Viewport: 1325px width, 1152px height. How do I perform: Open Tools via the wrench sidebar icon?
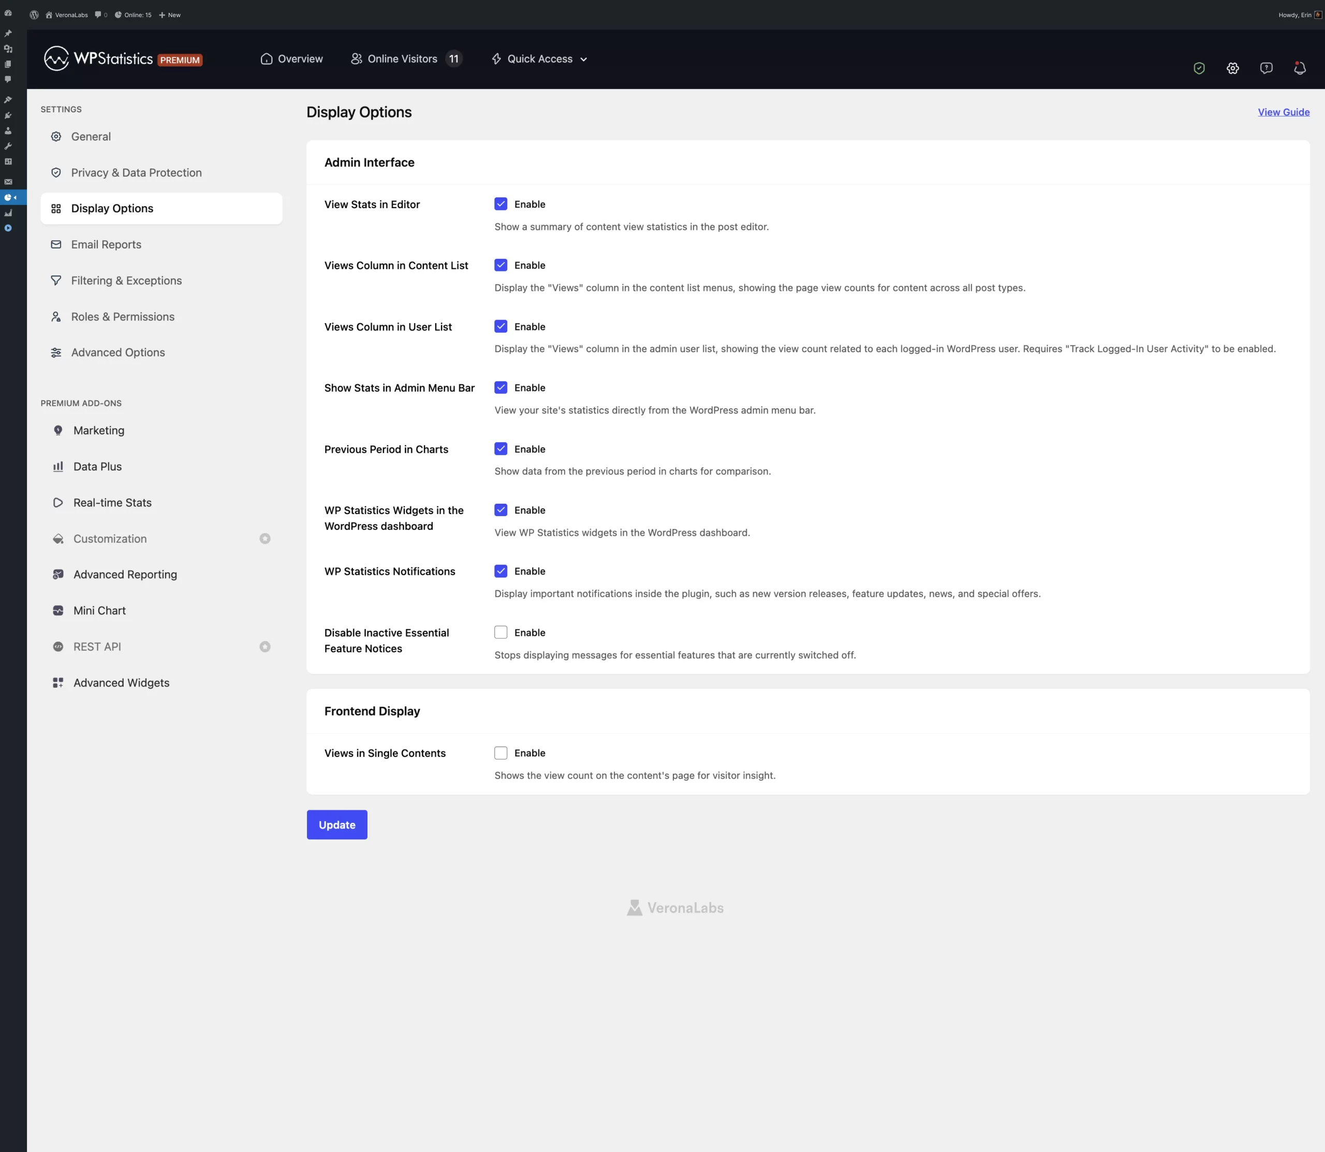click(8, 146)
